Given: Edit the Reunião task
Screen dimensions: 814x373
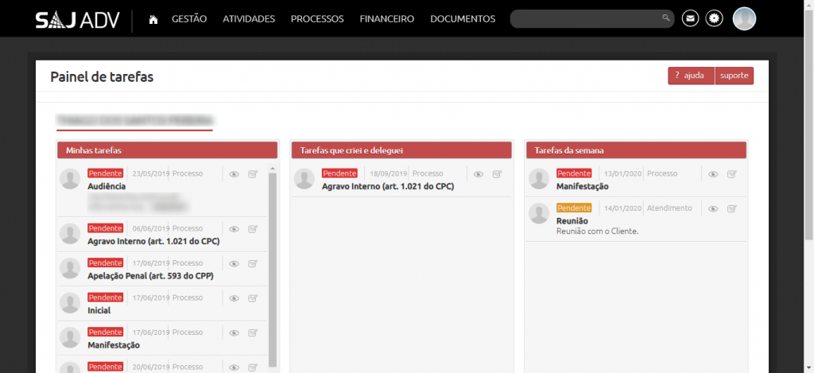Looking at the screenshot, I should pyautogui.click(x=732, y=209).
